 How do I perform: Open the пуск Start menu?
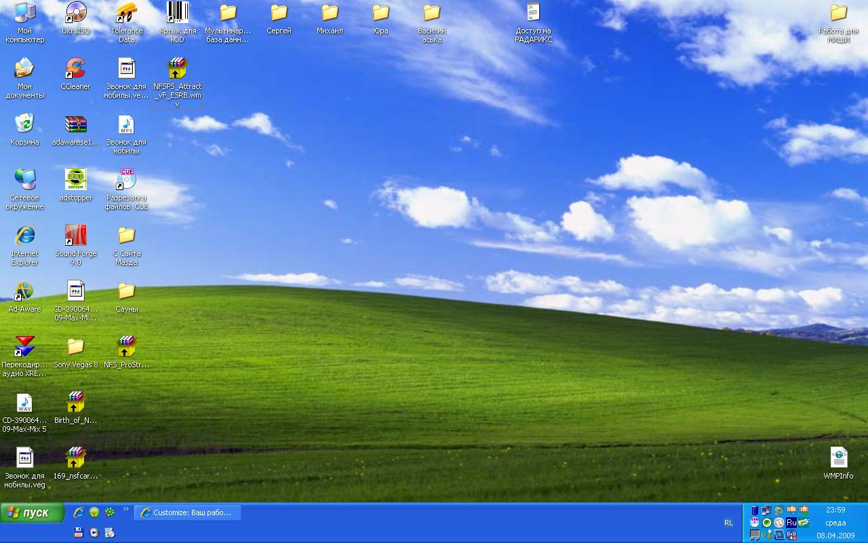[33, 512]
